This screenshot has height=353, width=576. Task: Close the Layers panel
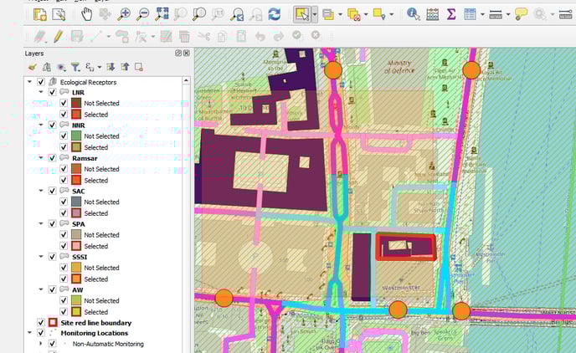(x=186, y=53)
